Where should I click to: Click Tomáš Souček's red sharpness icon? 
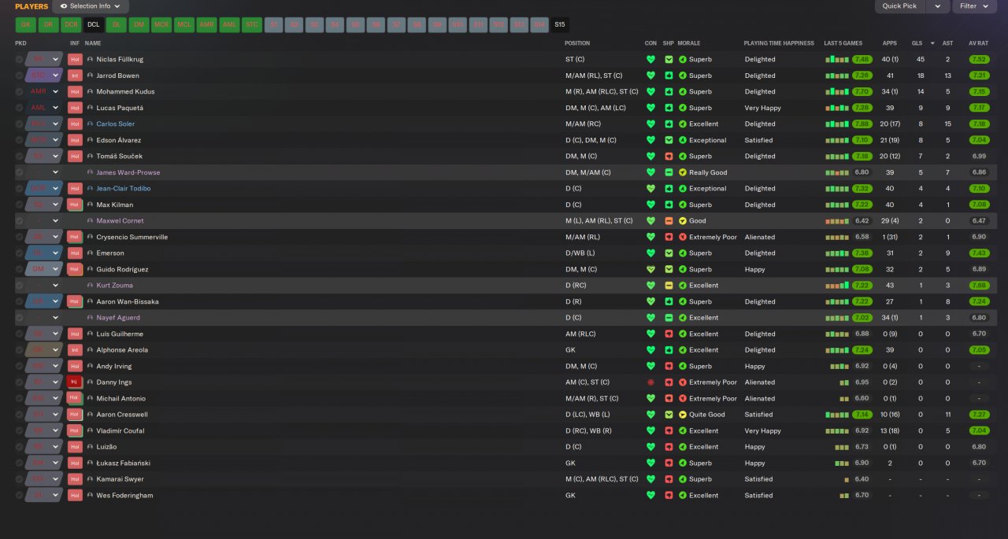[669, 157]
